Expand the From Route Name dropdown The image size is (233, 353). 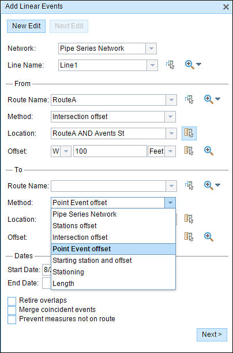pos(171,100)
